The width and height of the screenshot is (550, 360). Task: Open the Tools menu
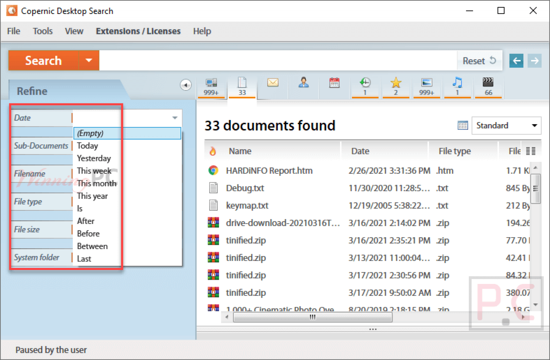coord(43,31)
